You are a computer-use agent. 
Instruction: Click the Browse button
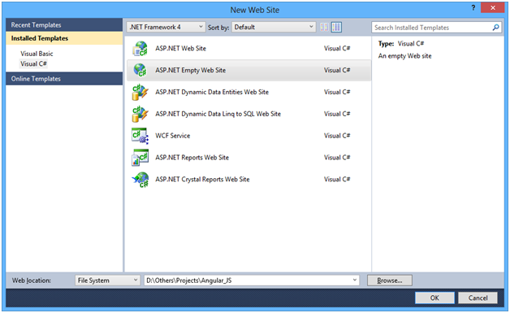[390, 280]
